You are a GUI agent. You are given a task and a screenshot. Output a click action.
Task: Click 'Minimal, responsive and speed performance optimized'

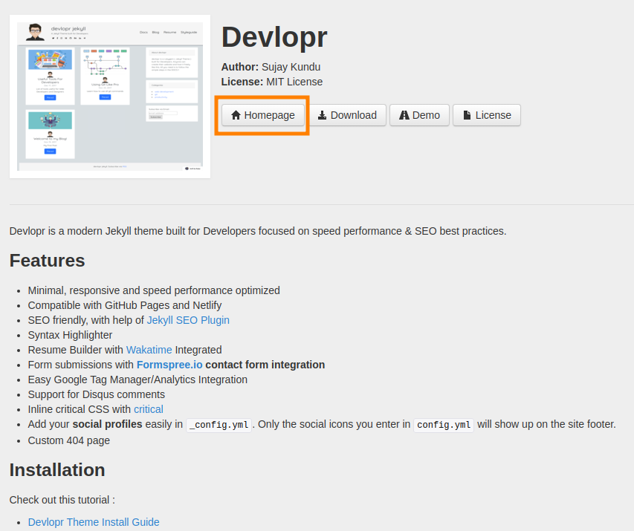click(154, 290)
